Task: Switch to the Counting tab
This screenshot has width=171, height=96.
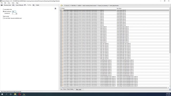Action: tap(29, 5)
